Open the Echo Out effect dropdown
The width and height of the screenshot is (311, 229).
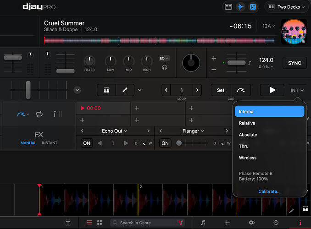tap(114, 131)
